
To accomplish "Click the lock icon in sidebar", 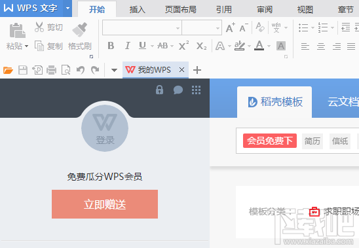I will pyautogui.click(x=160, y=90).
